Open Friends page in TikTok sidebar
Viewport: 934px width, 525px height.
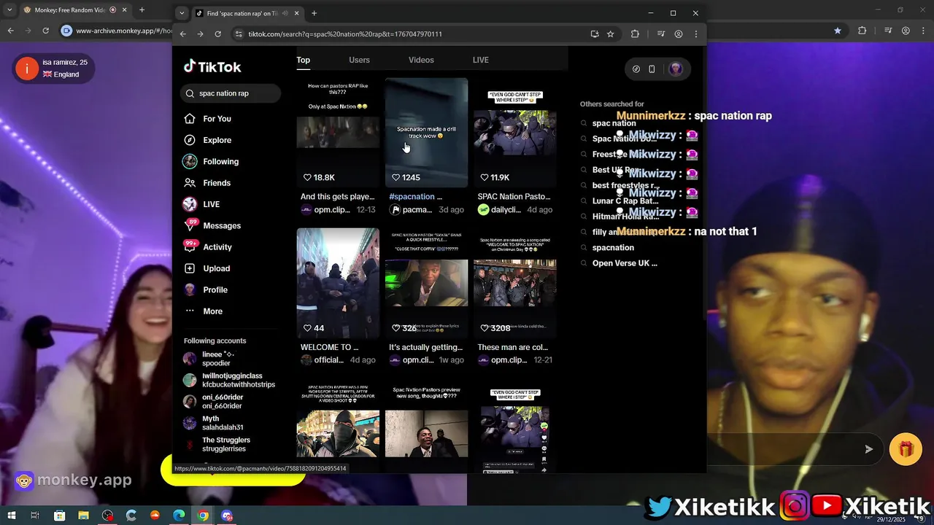[x=207, y=183]
